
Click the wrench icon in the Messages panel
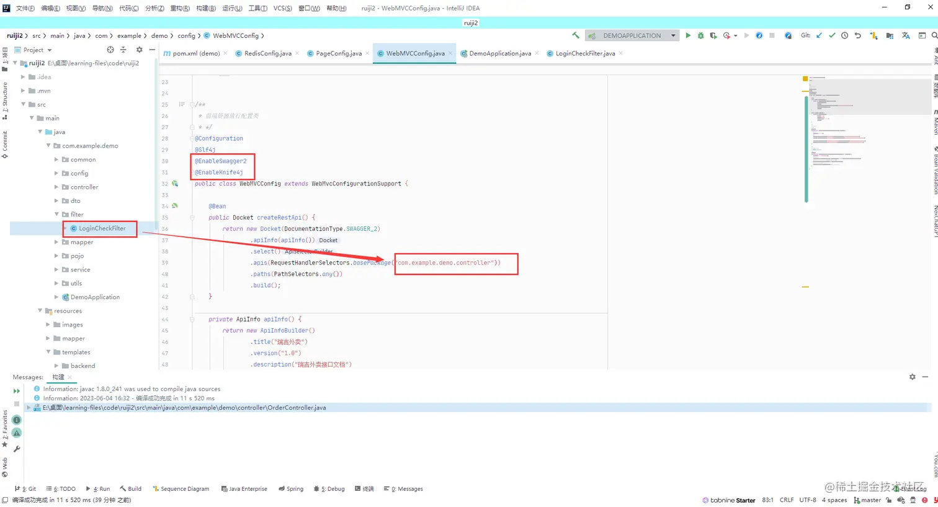click(x=17, y=449)
